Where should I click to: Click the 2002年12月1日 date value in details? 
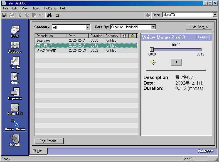point(190,83)
